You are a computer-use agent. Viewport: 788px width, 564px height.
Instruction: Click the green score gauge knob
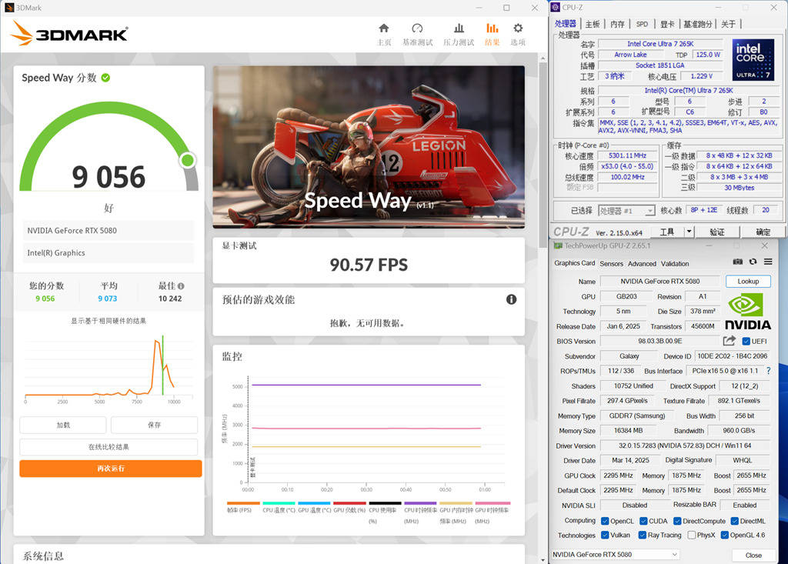(x=188, y=160)
